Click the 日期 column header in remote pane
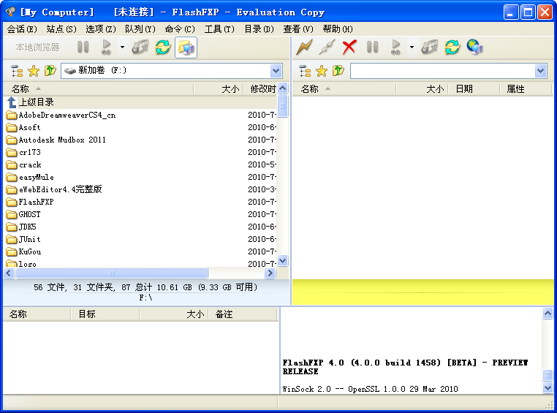This screenshot has width=557, height=413. [x=463, y=88]
